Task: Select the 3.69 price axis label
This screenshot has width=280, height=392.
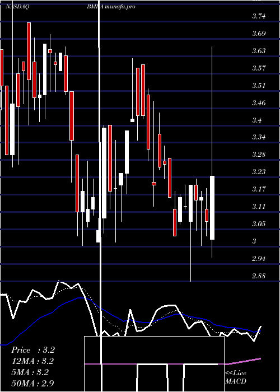Action: 259,34
